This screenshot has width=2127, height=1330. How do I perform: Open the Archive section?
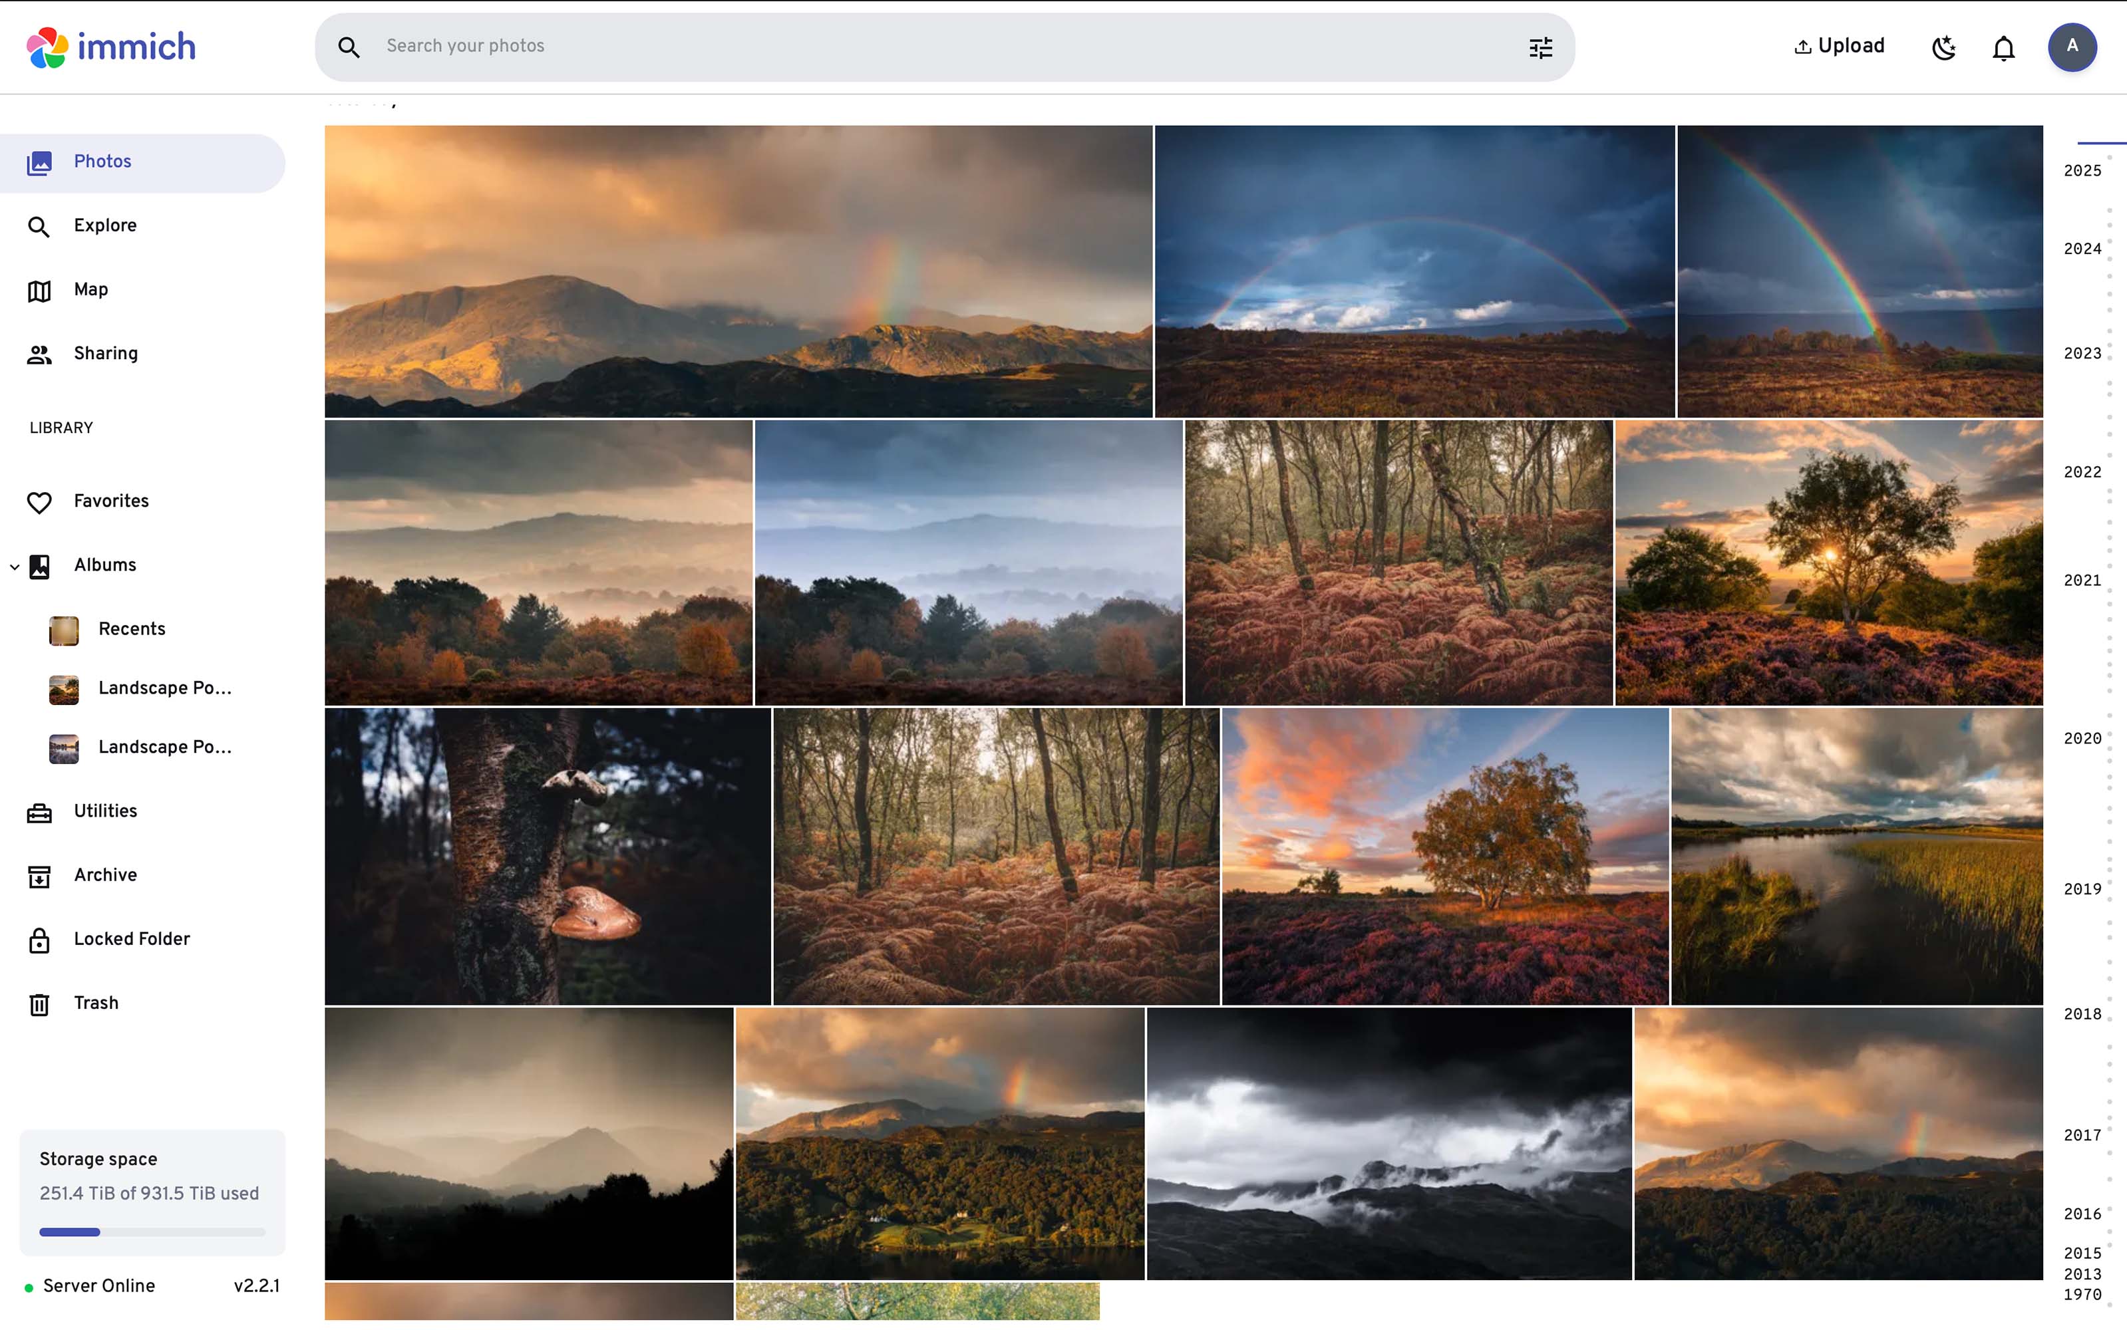(x=104, y=874)
